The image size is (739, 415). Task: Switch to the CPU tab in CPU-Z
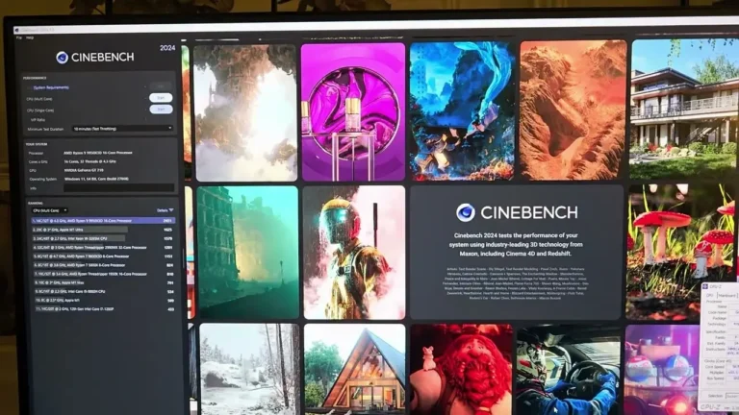(709, 295)
